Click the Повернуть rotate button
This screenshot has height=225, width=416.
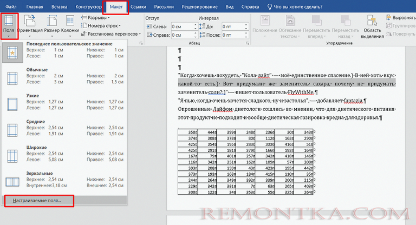coord(401,34)
